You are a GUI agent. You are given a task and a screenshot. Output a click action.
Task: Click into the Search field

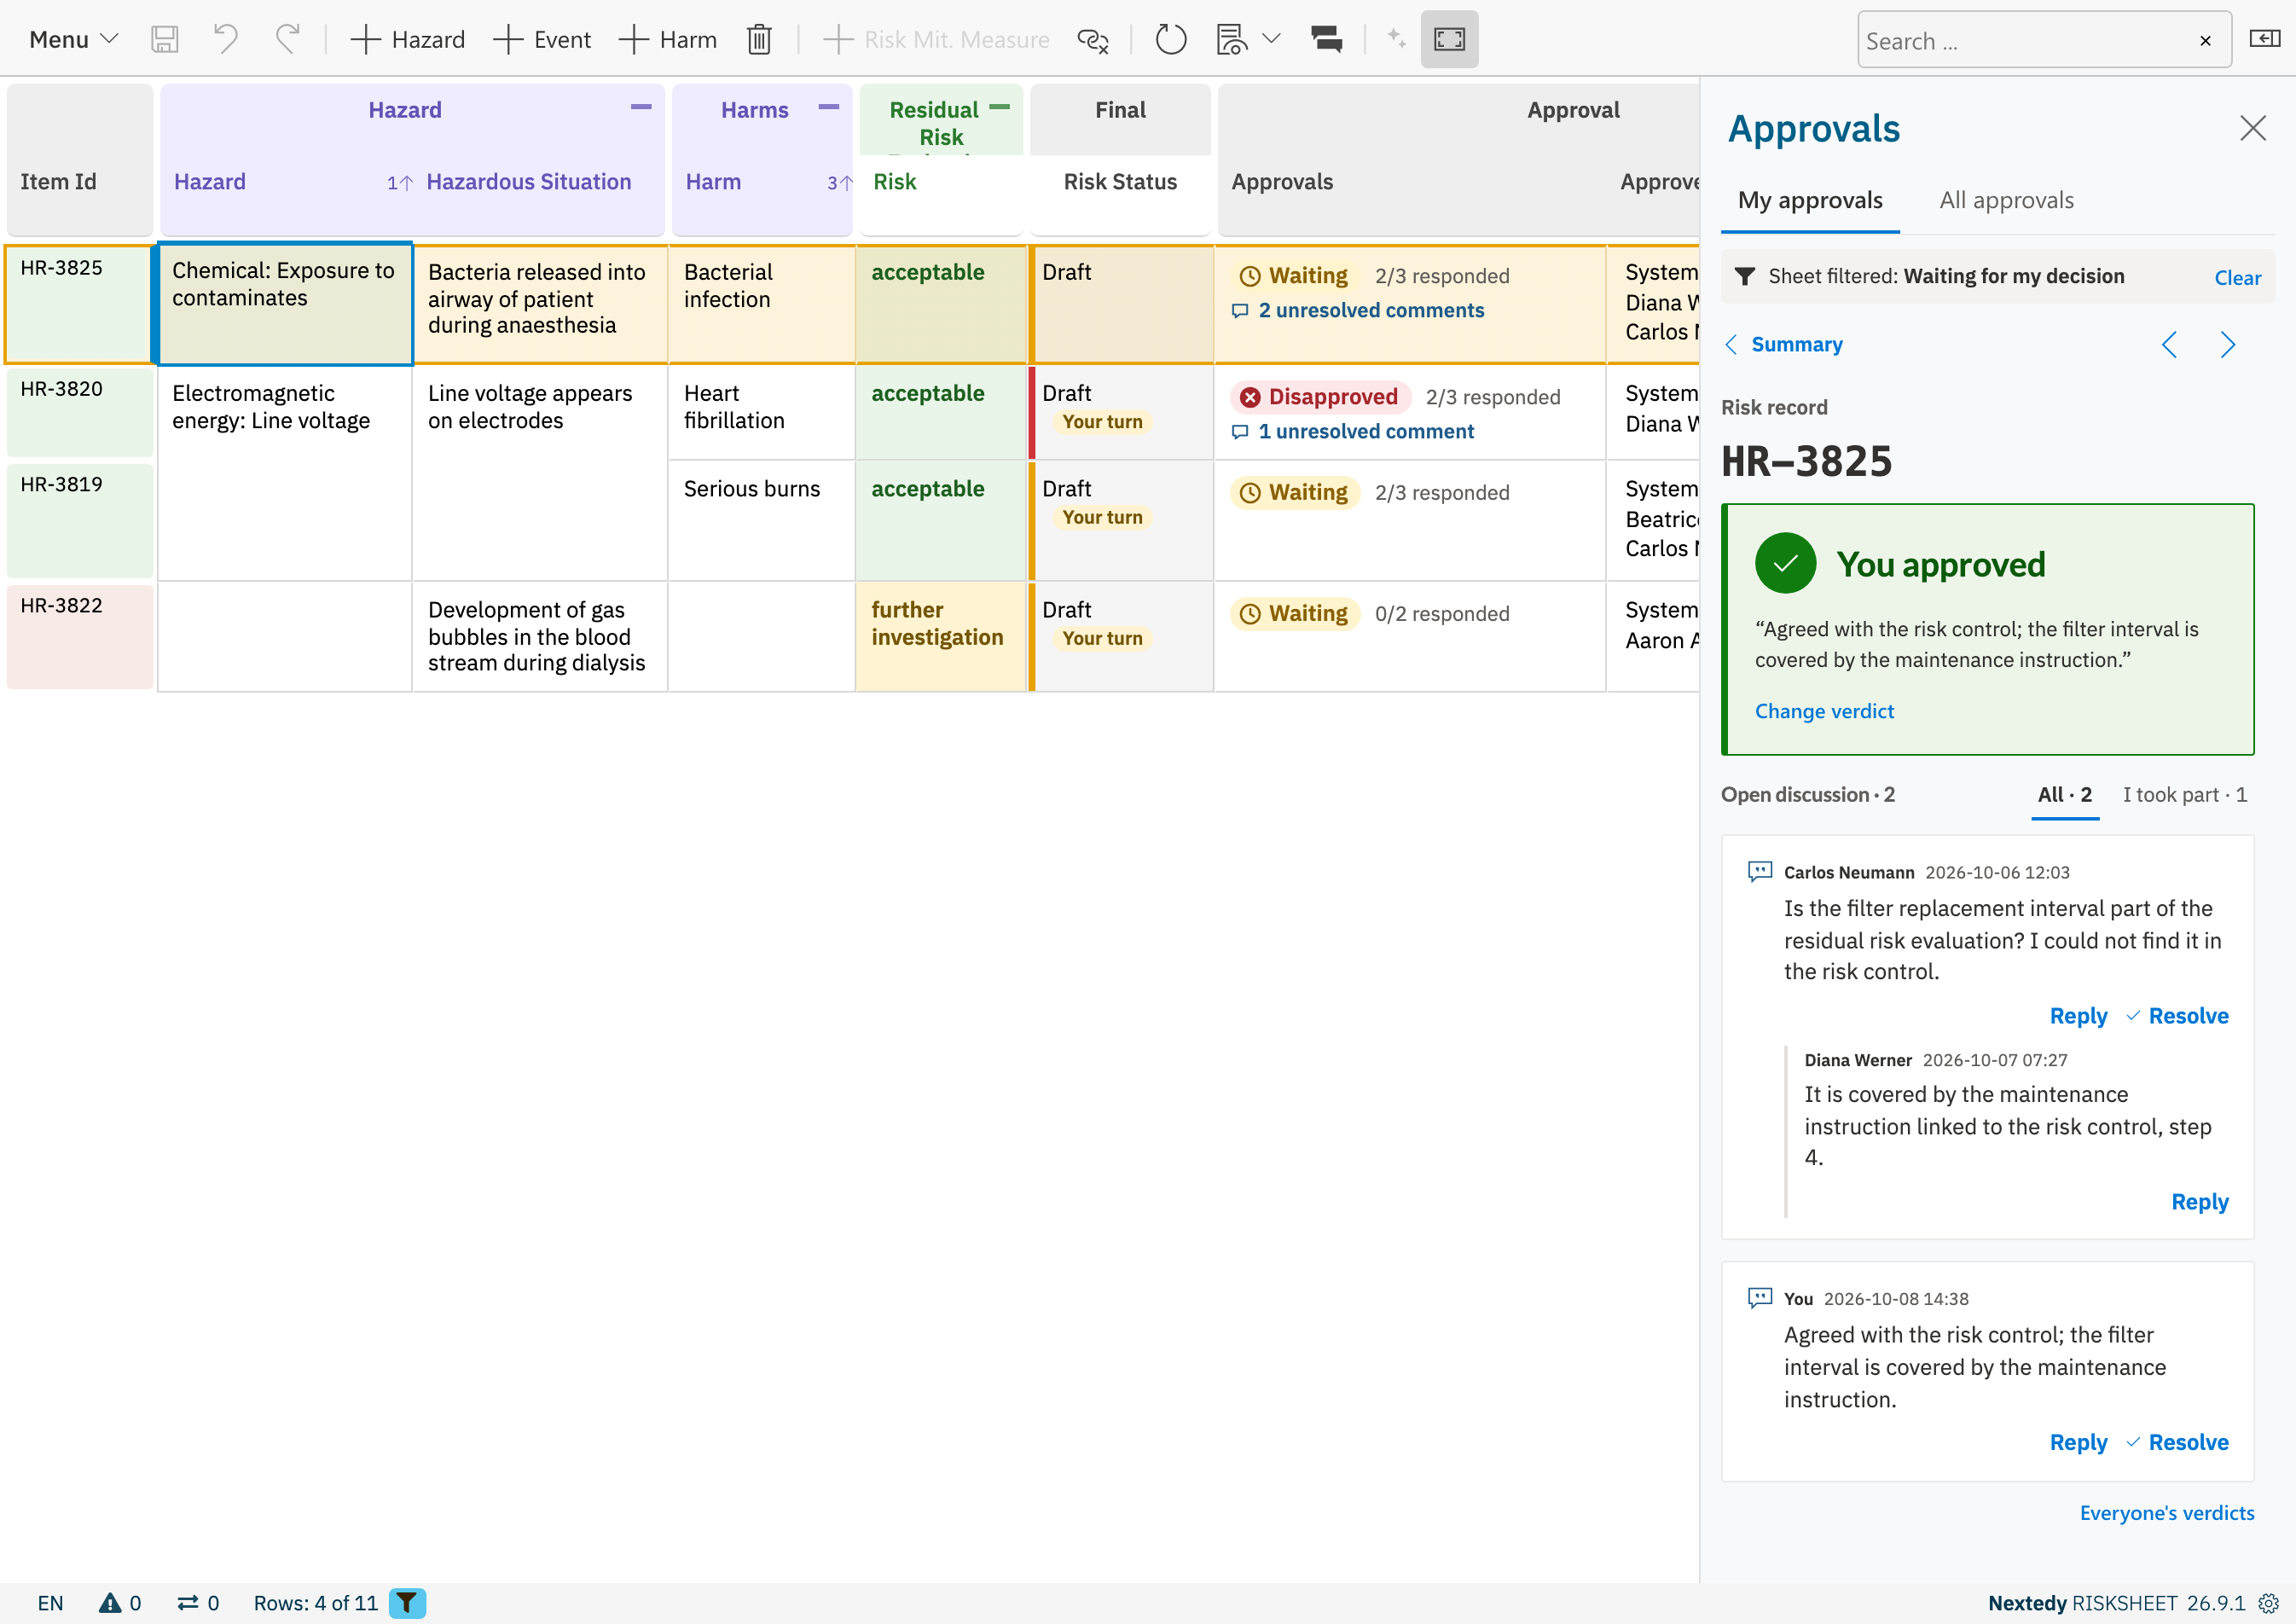point(2024,41)
